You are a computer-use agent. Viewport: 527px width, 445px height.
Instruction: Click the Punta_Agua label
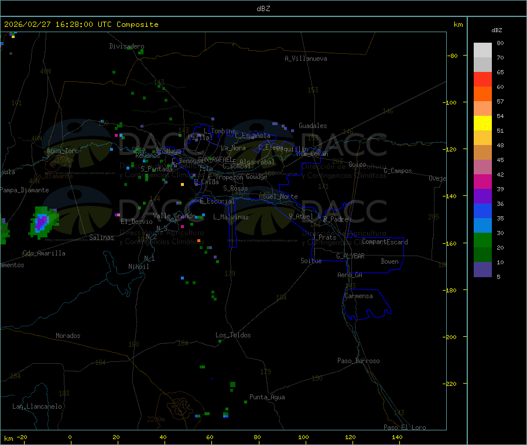click(x=267, y=397)
